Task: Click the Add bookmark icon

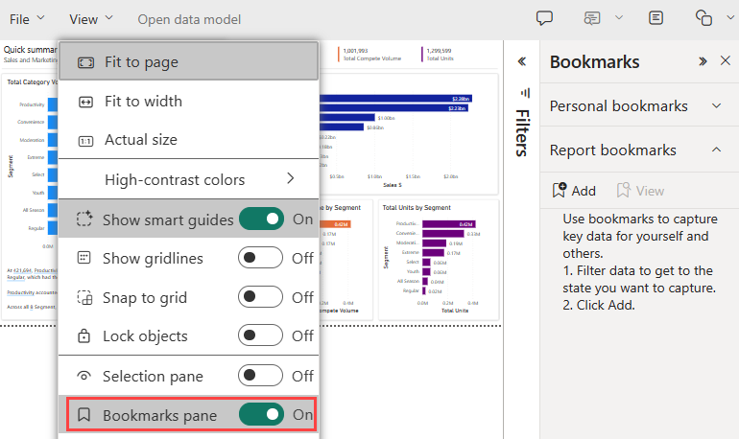Action: click(560, 190)
